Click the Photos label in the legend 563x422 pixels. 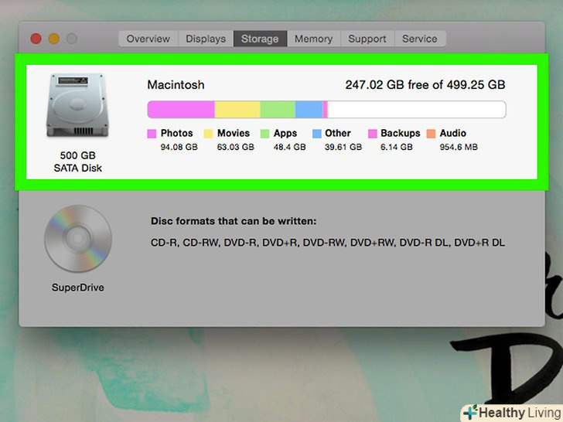[x=176, y=133]
